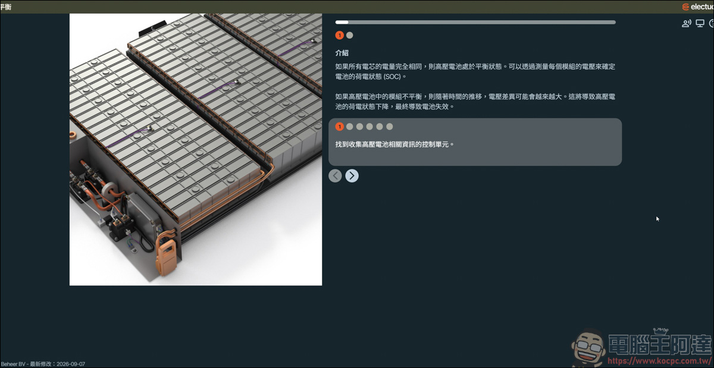
Task: Go to the next instruction step arrow
Action: tap(352, 175)
